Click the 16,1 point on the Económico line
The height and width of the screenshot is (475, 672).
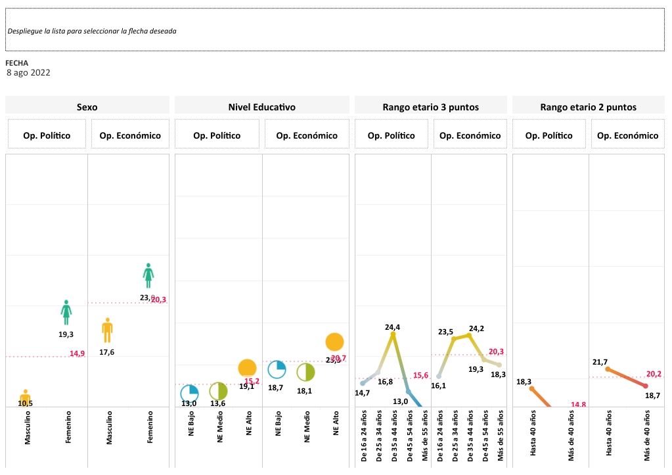[439, 376]
